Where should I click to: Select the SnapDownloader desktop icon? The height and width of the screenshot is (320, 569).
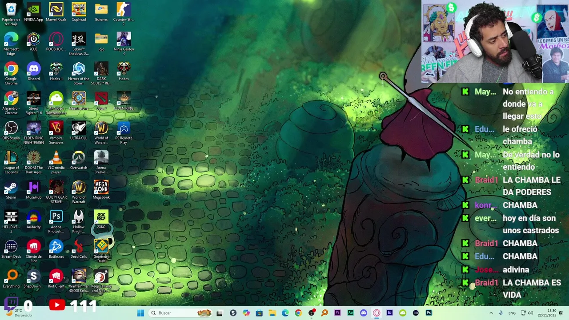pos(34,279)
